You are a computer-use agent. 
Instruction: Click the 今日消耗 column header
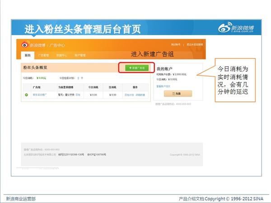pyautogui.click(x=93, y=87)
